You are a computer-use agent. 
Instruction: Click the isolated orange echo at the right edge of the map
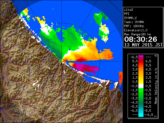121,78
